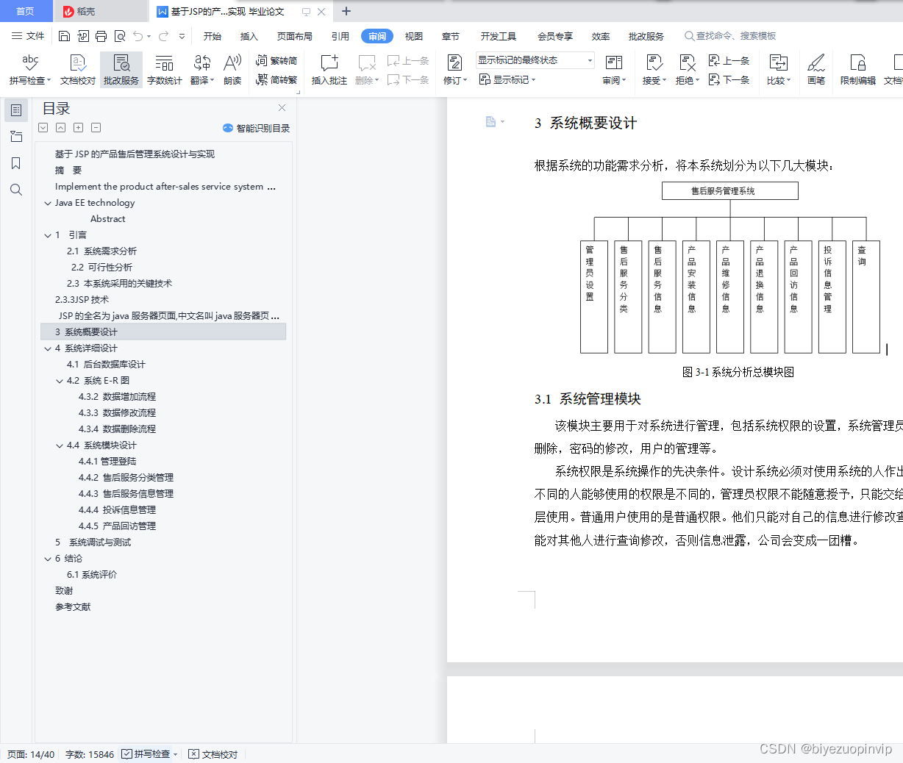Collapse the 'Java EE technology' tree node
903x763 pixels.
coord(48,204)
